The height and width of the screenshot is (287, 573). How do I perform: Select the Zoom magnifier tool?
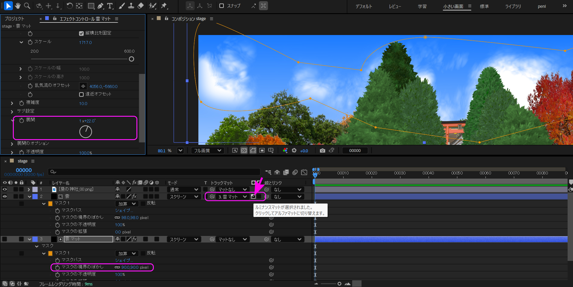(x=27, y=6)
